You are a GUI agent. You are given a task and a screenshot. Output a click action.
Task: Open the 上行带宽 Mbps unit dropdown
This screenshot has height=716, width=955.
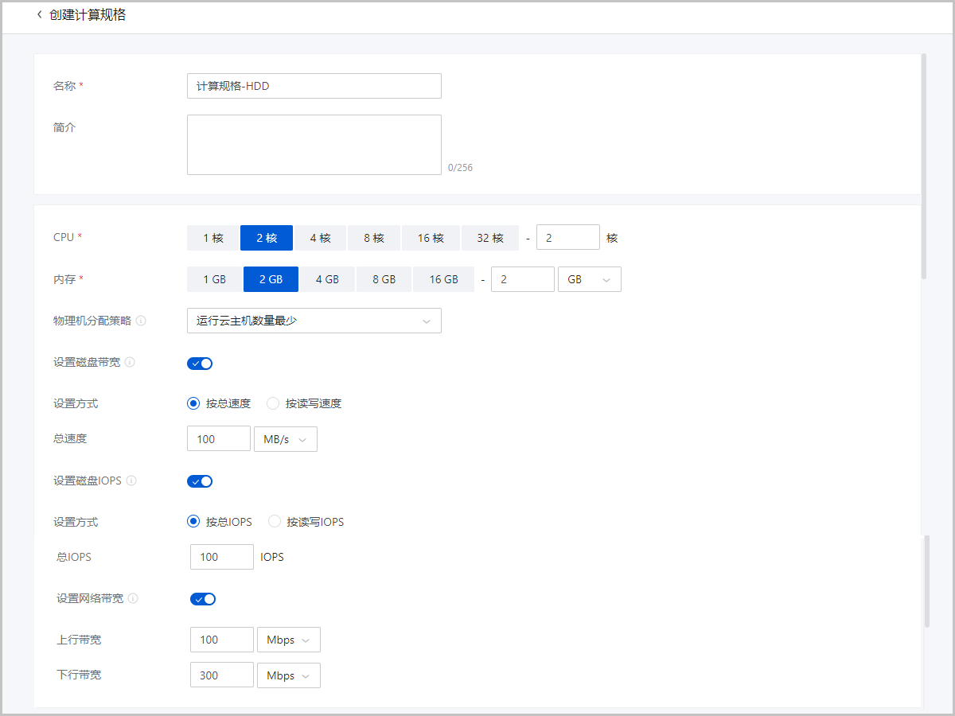tap(288, 640)
